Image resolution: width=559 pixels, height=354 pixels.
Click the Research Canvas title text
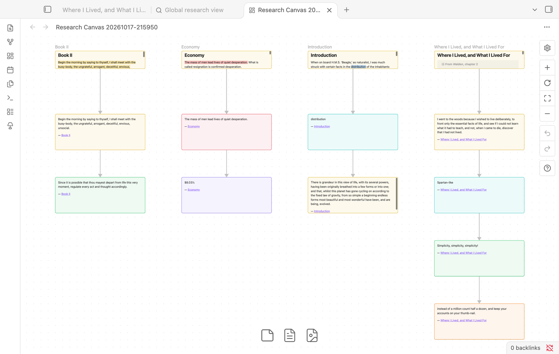click(x=107, y=27)
